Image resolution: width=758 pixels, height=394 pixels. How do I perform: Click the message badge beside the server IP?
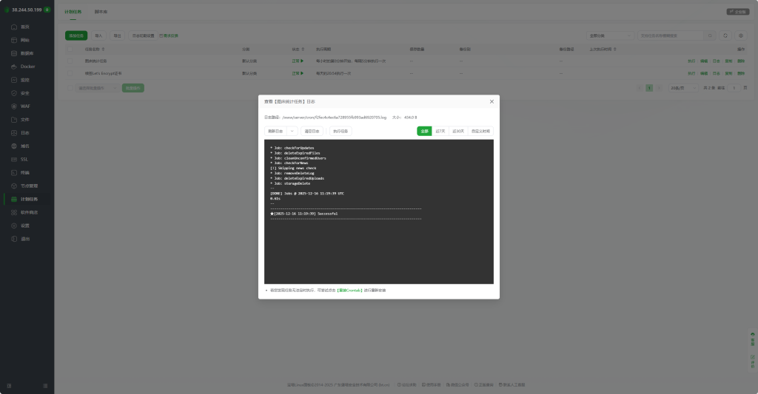tap(47, 10)
